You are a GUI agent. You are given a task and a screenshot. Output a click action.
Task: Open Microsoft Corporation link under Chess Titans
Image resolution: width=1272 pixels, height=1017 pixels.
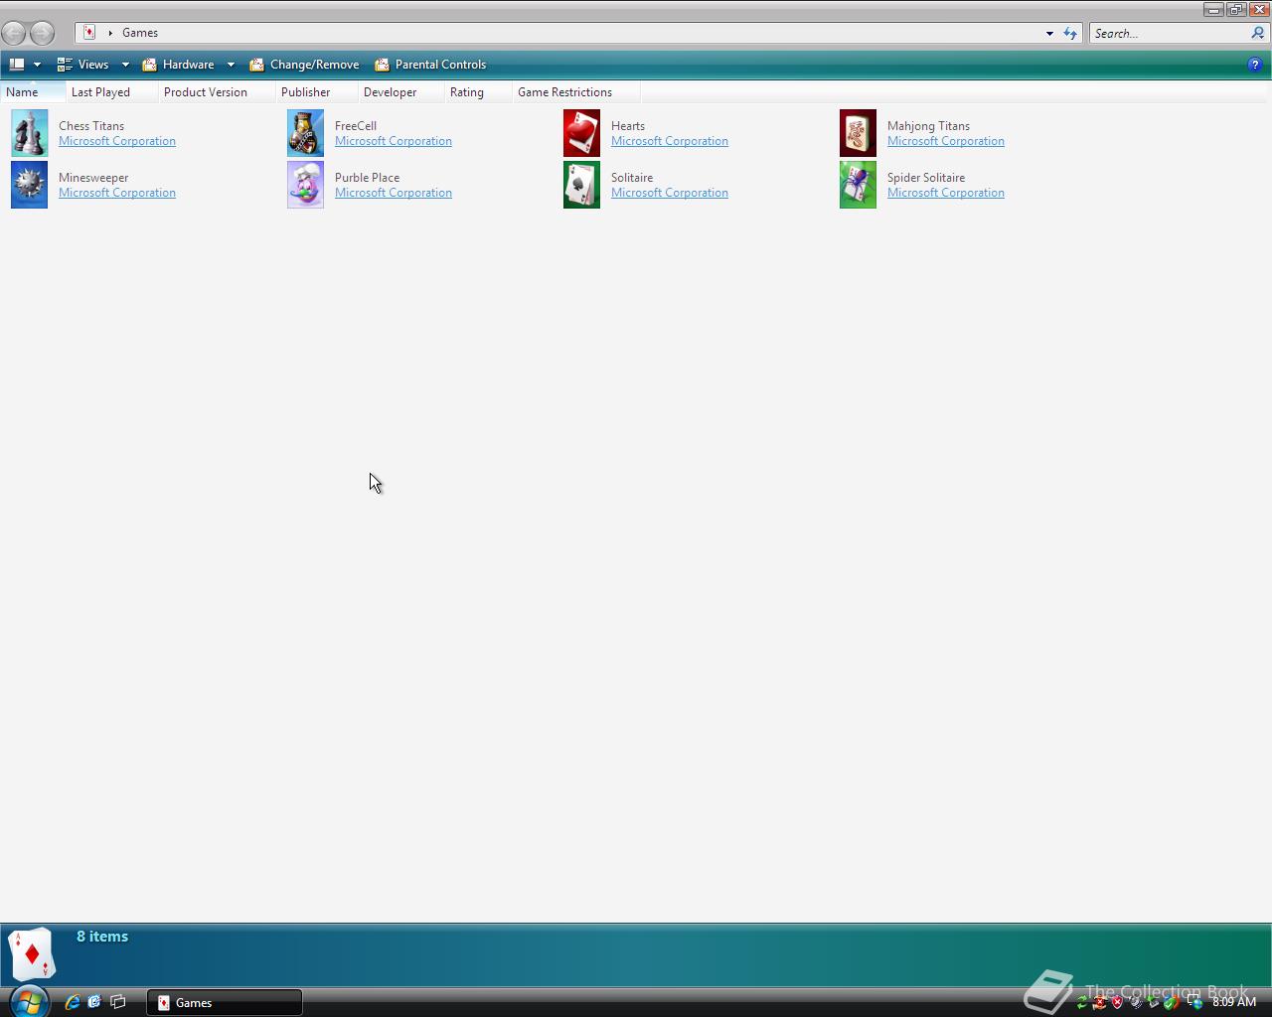(x=117, y=141)
